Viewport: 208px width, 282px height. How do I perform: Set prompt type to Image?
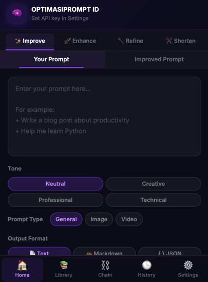pos(99,219)
